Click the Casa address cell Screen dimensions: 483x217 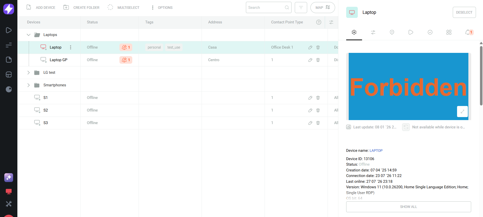pyautogui.click(x=233, y=47)
